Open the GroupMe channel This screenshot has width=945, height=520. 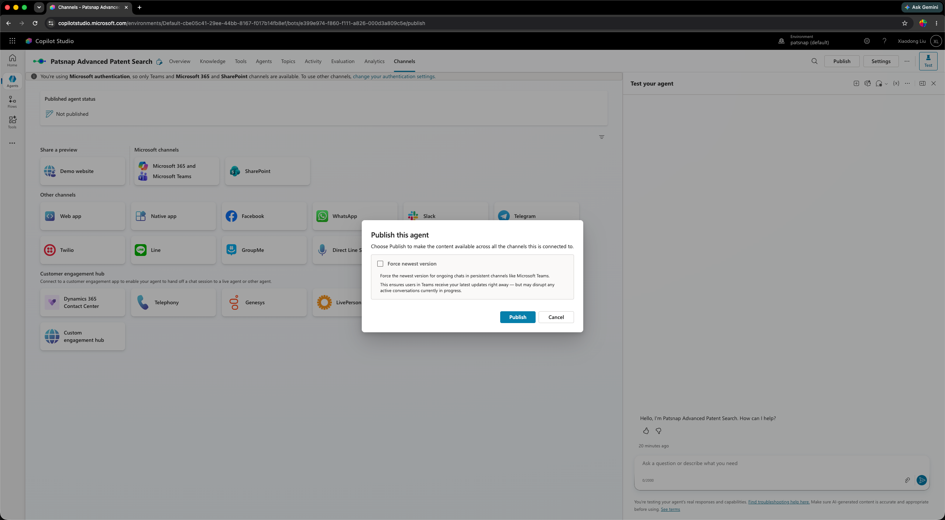[264, 250]
